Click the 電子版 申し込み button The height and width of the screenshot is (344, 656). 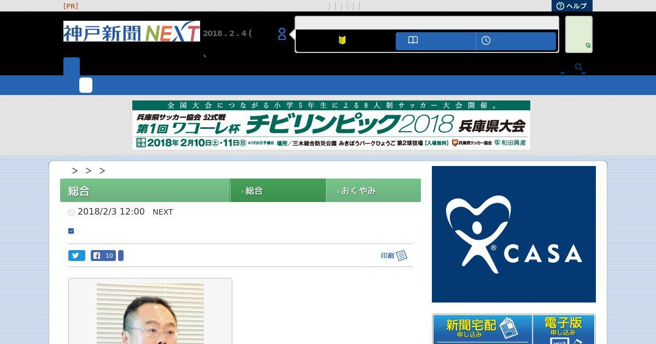pos(563,329)
